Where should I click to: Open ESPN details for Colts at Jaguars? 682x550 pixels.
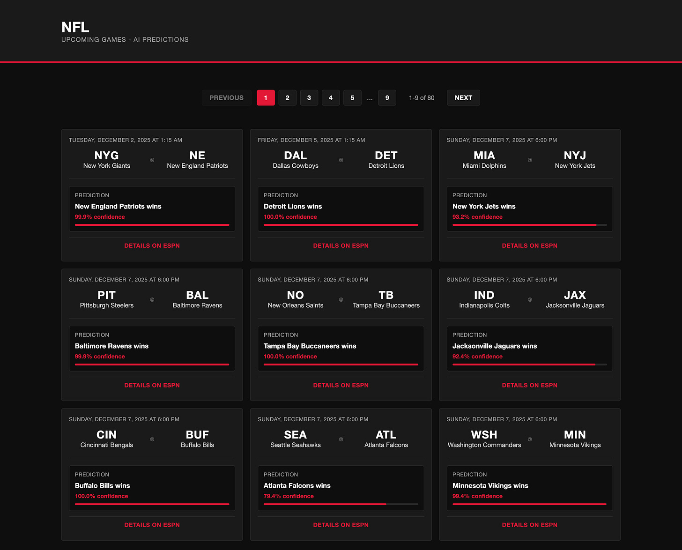tap(529, 385)
